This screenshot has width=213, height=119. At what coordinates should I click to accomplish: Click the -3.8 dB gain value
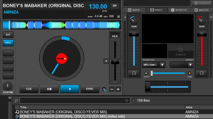pos(98,16)
